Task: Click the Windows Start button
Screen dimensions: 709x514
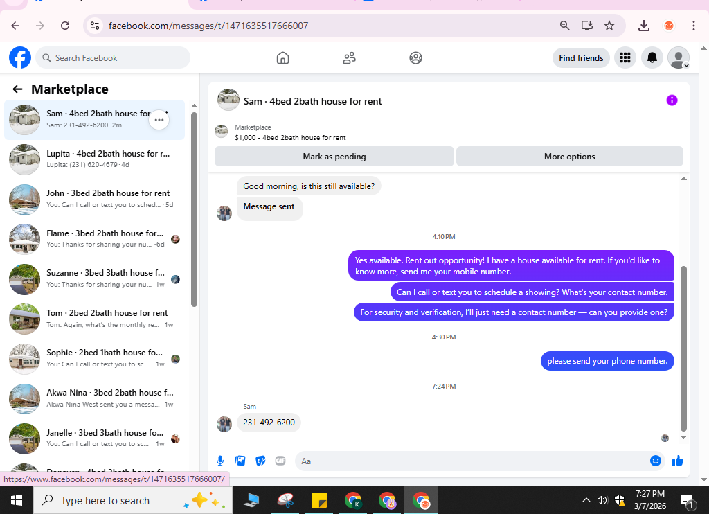Action: (17, 500)
